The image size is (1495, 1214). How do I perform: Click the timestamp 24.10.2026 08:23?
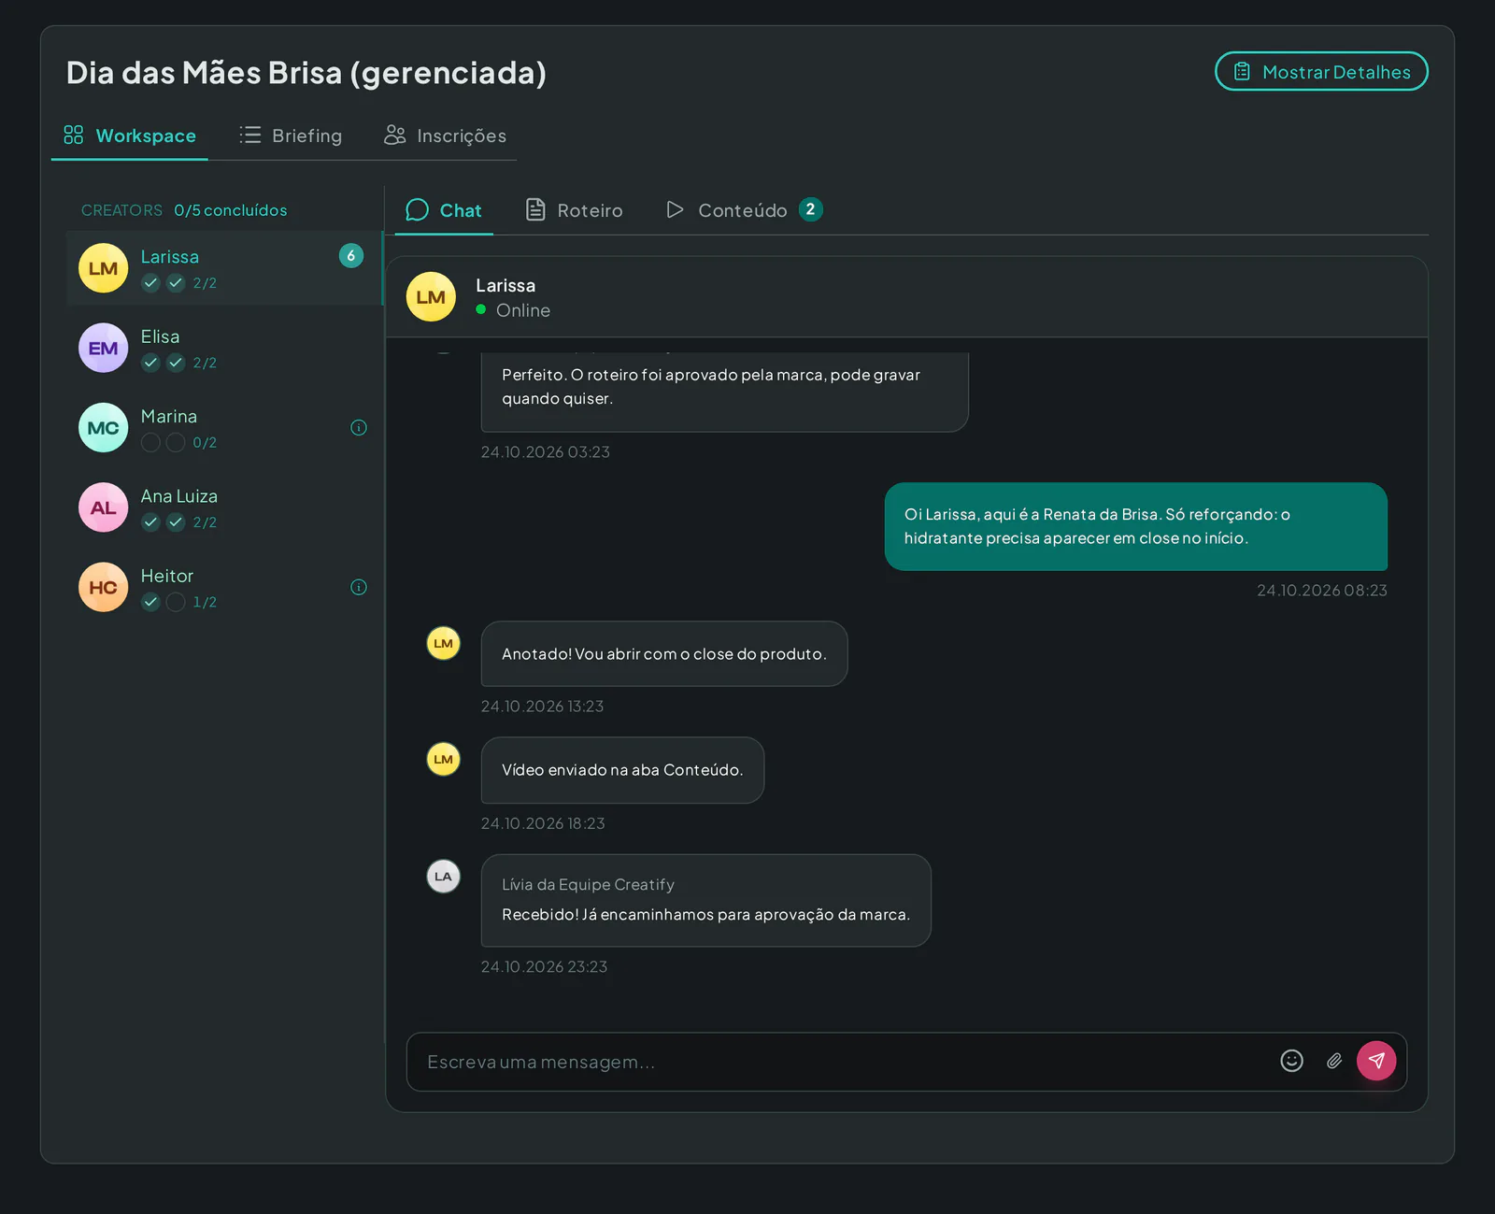pos(1322,591)
